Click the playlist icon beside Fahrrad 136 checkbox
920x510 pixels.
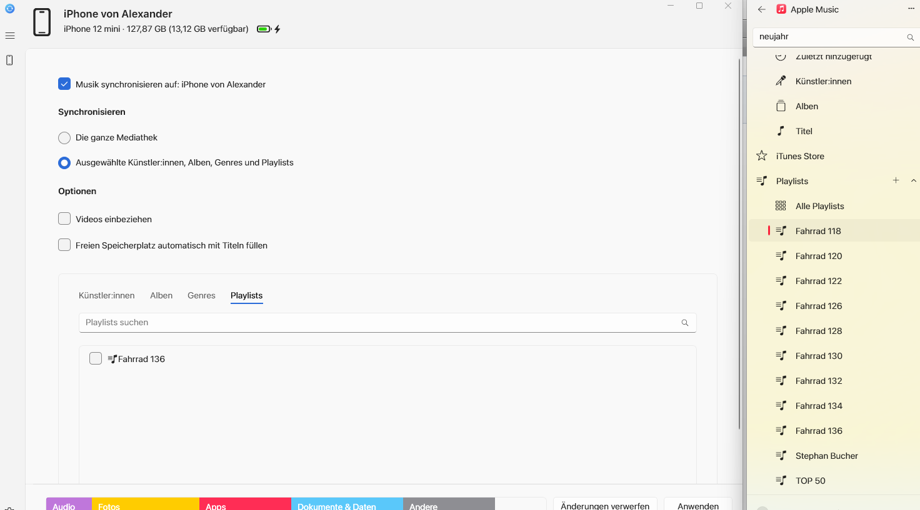click(x=112, y=359)
